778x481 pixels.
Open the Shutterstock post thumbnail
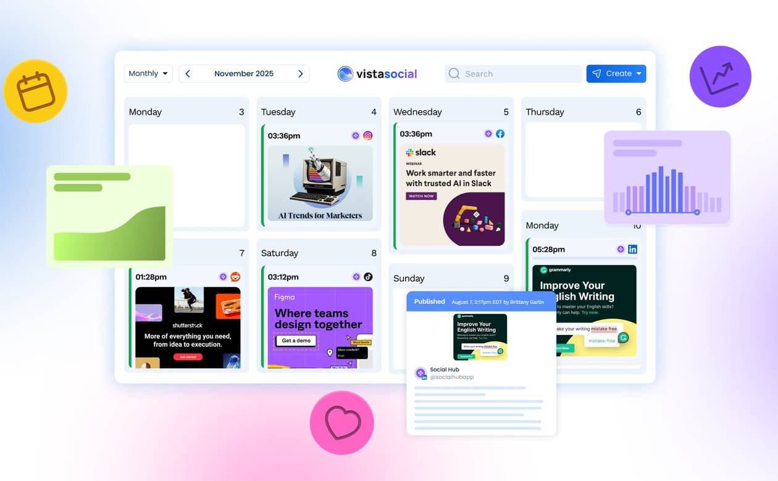pos(188,327)
